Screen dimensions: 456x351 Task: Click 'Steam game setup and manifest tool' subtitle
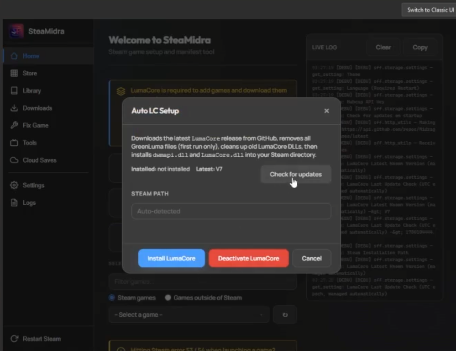[162, 52]
